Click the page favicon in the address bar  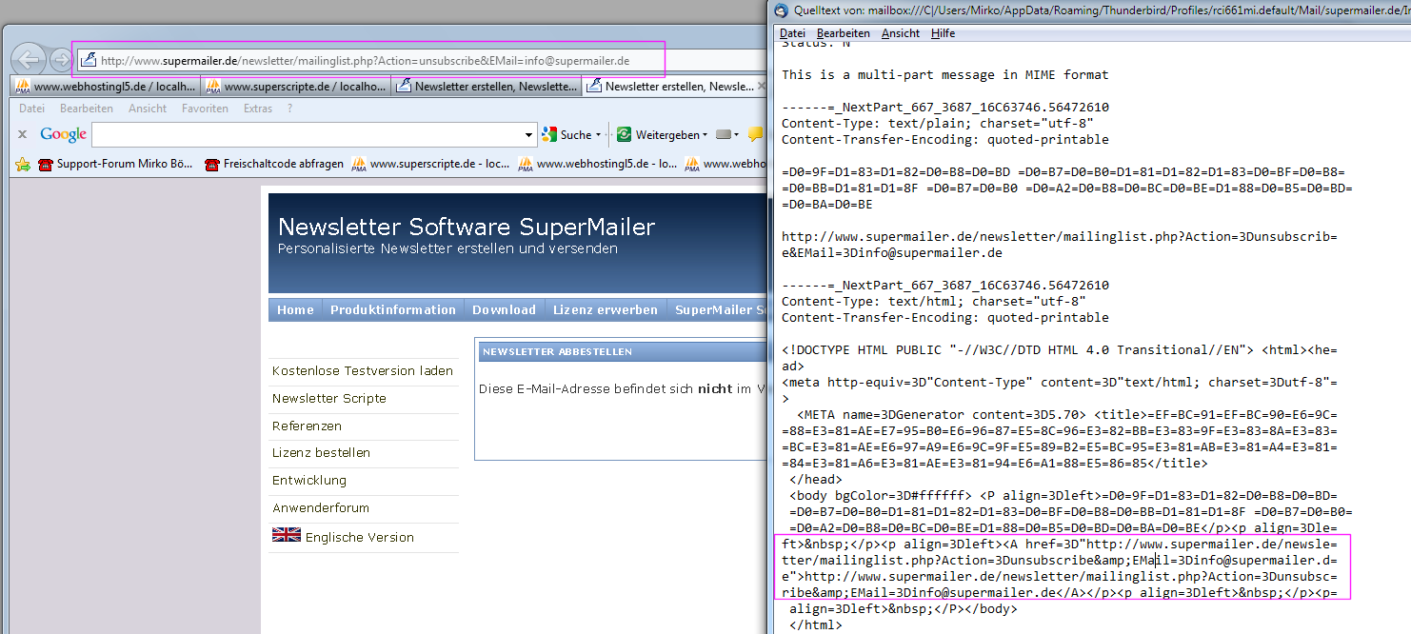point(89,60)
